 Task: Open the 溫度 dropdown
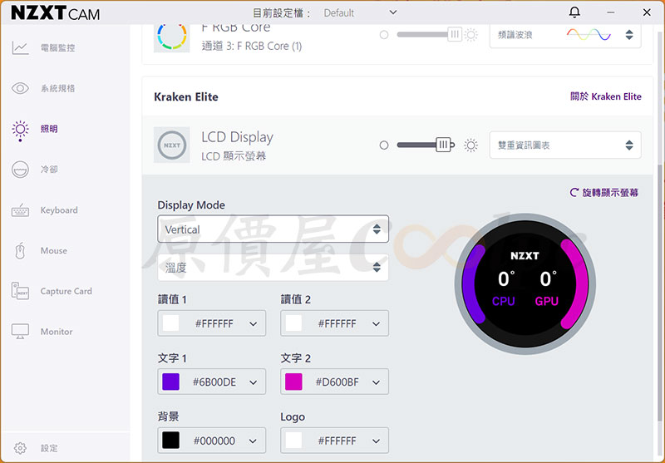(273, 268)
